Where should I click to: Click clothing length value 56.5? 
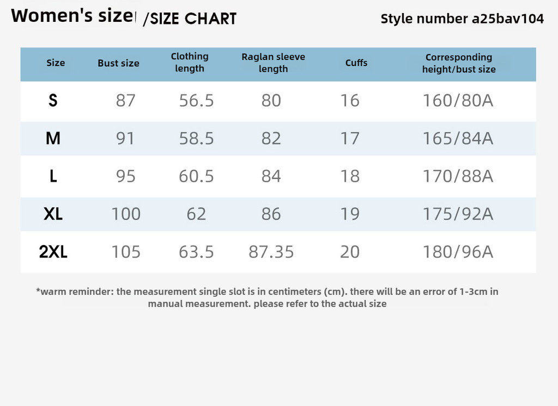196,100
